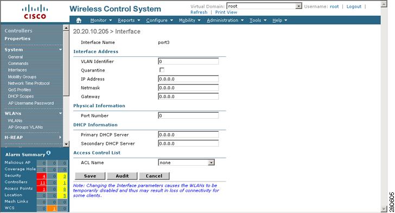This screenshot has height=213, width=395.
Task: Select the WLANs sub-item in sidebar
Action: pyautogui.click(x=15, y=121)
